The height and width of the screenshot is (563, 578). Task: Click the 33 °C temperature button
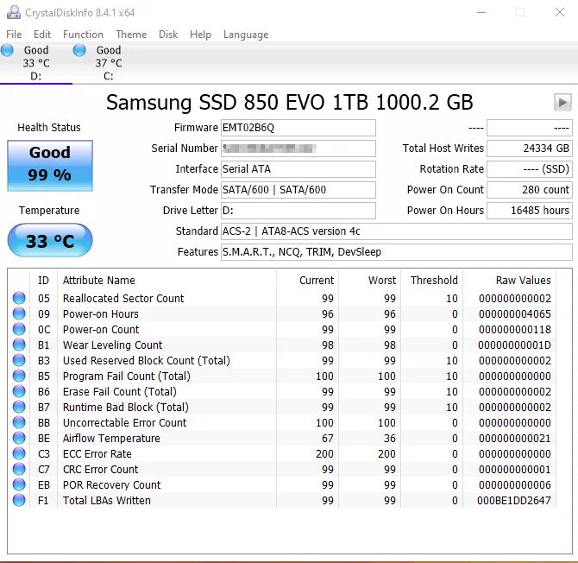pos(50,240)
